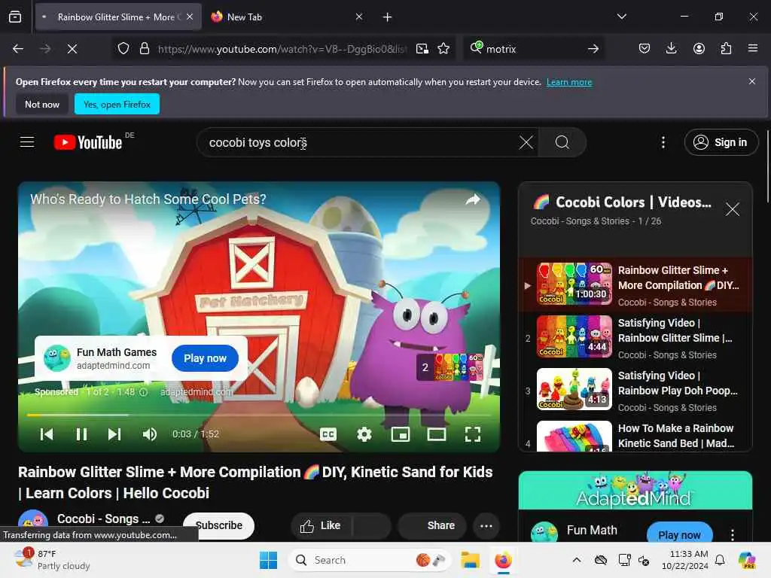Show hidden system tray icons
This screenshot has width=771, height=578.
click(576, 560)
